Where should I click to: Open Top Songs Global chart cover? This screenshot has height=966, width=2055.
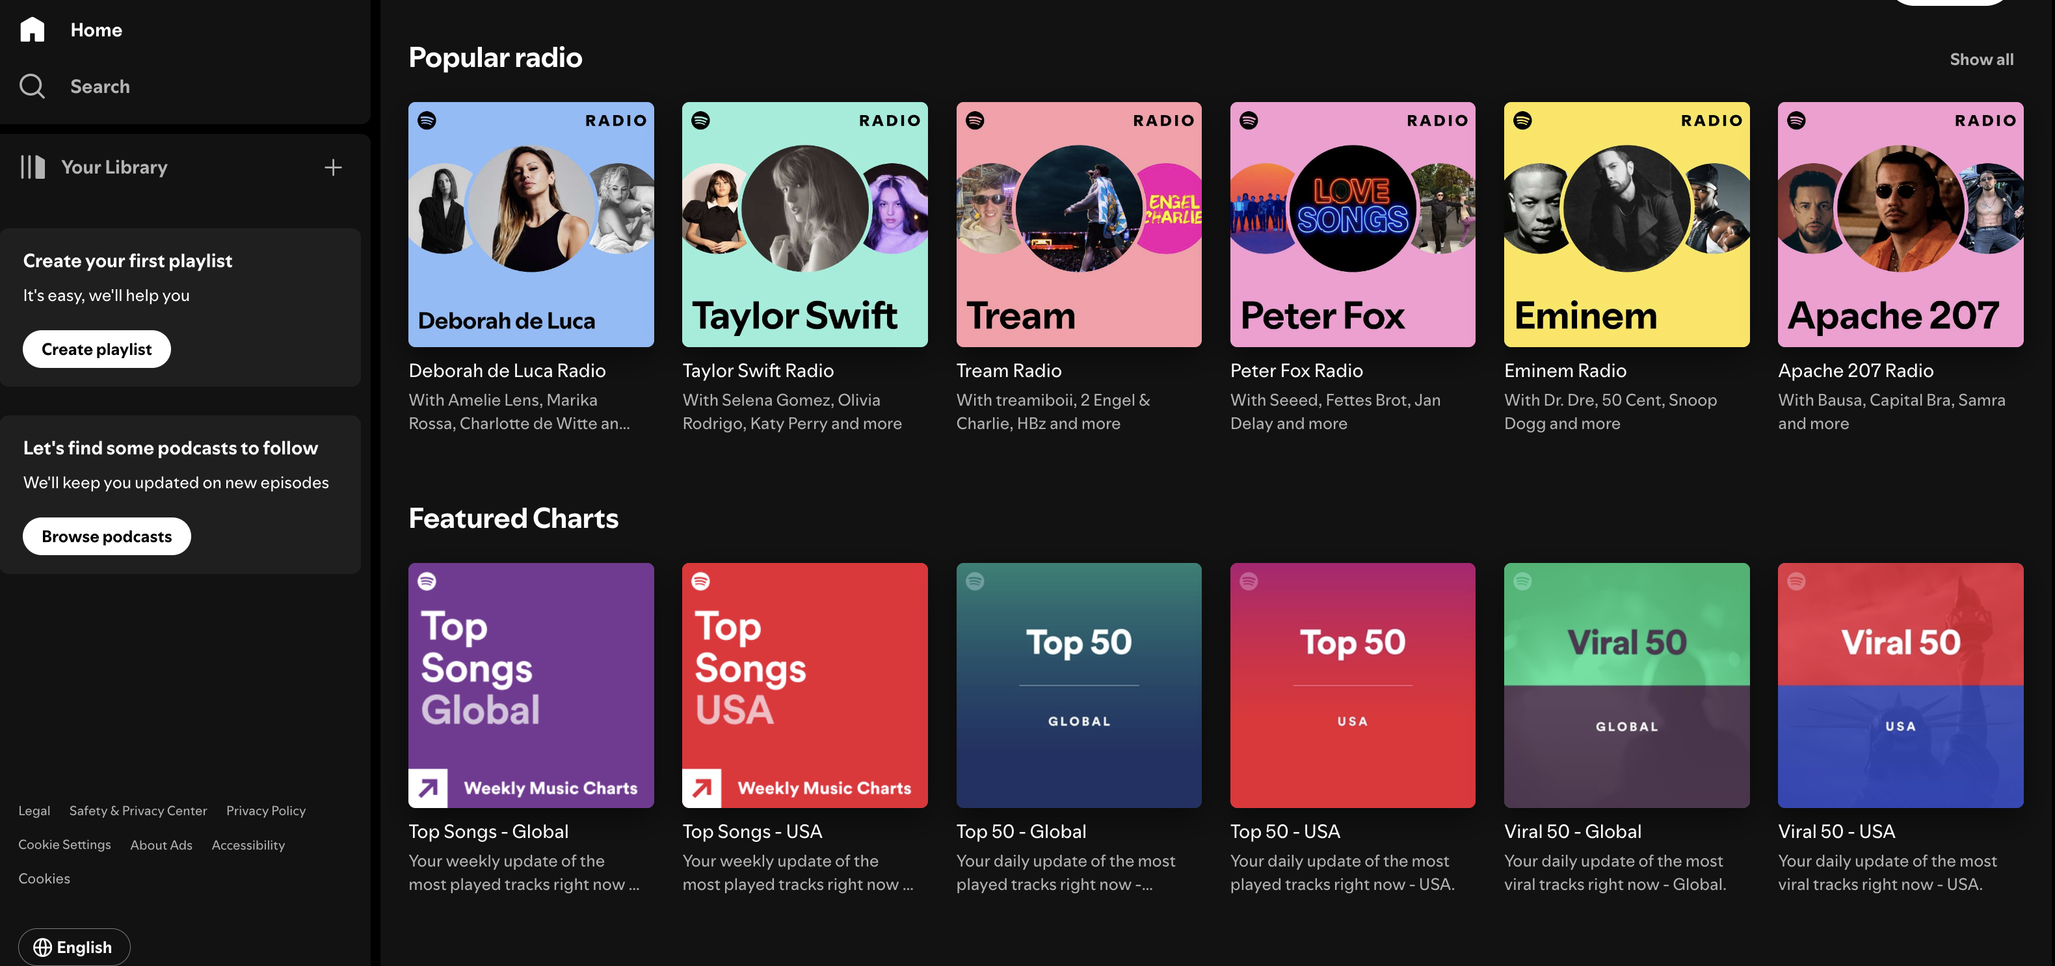(x=531, y=685)
